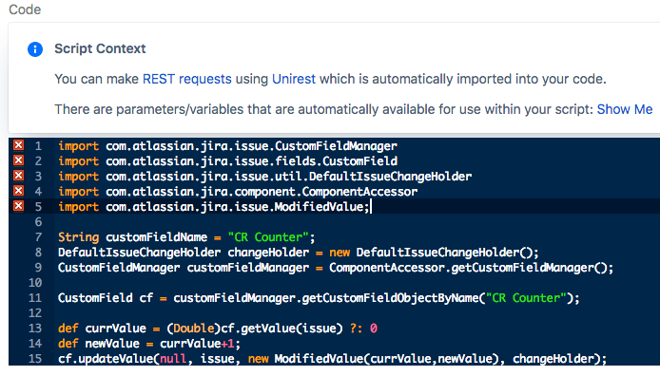
Task: Click the changeHolder argument on line 15
Action: [553, 358]
